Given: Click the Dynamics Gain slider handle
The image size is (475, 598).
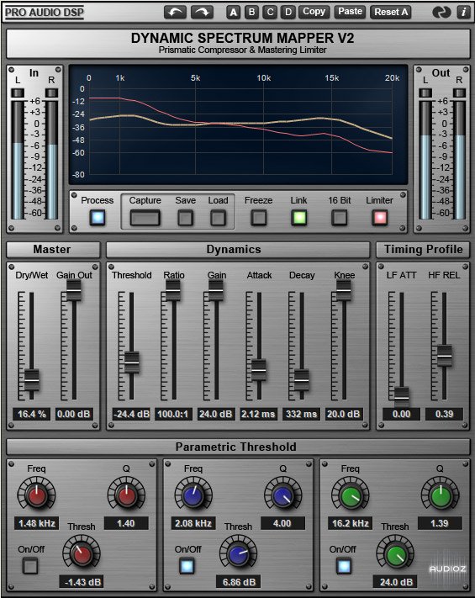Looking at the screenshot, I should click(x=216, y=290).
